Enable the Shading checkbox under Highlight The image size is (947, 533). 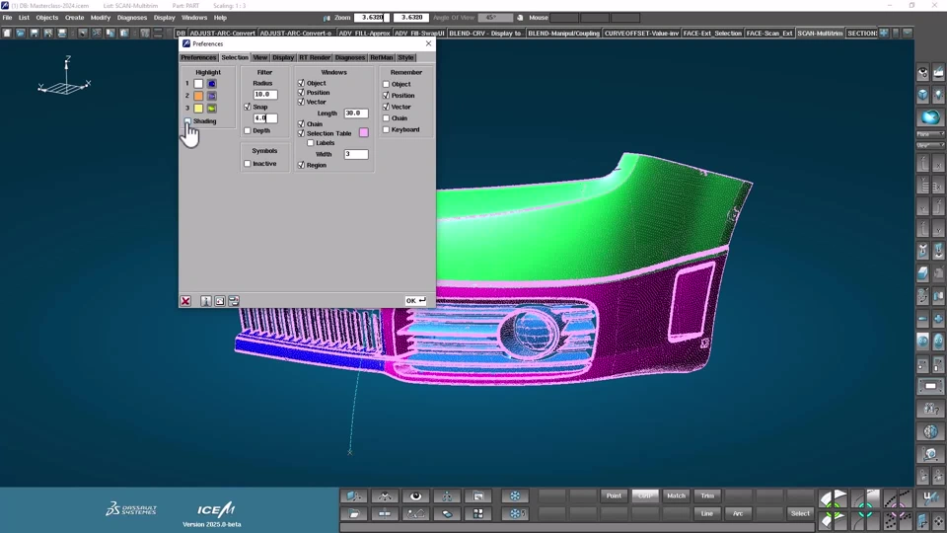pos(188,121)
